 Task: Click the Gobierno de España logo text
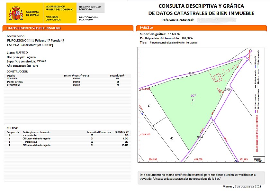click(33, 13)
